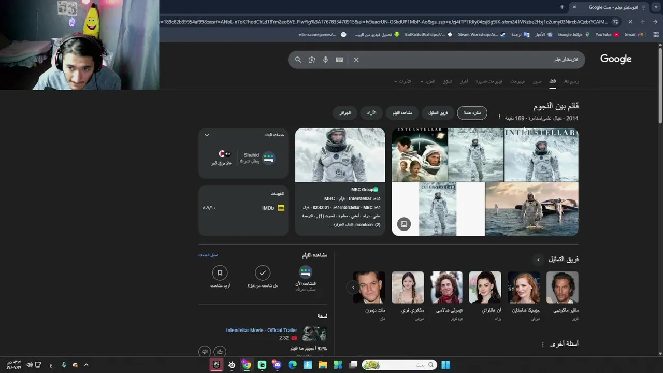663x373 pixels.
Task: Open the ترجمة translate bookmark
Action: 520,35
